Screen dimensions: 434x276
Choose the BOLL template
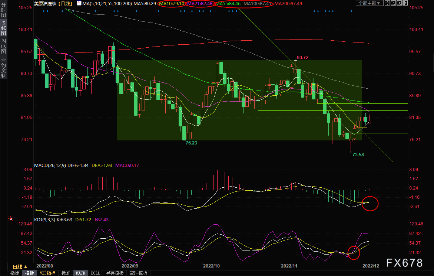point(96,273)
